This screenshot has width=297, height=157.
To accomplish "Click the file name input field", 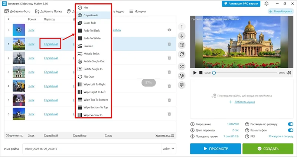I will [92, 149].
